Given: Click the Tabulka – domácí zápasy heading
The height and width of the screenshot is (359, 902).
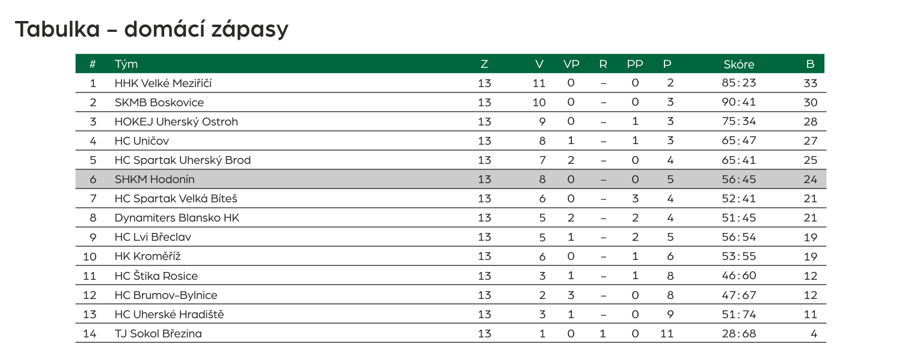Looking at the screenshot, I should (152, 29).
